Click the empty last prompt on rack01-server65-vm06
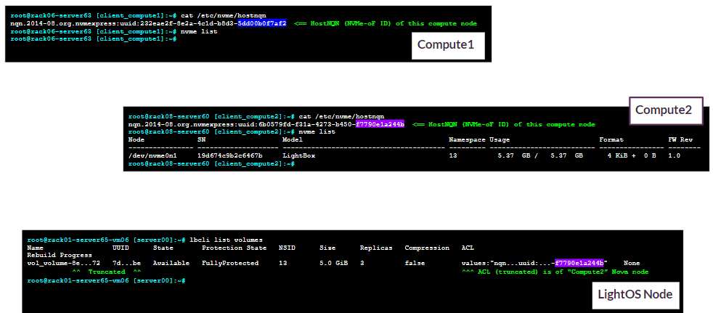 pyautogui.click(x=106, y=280)
